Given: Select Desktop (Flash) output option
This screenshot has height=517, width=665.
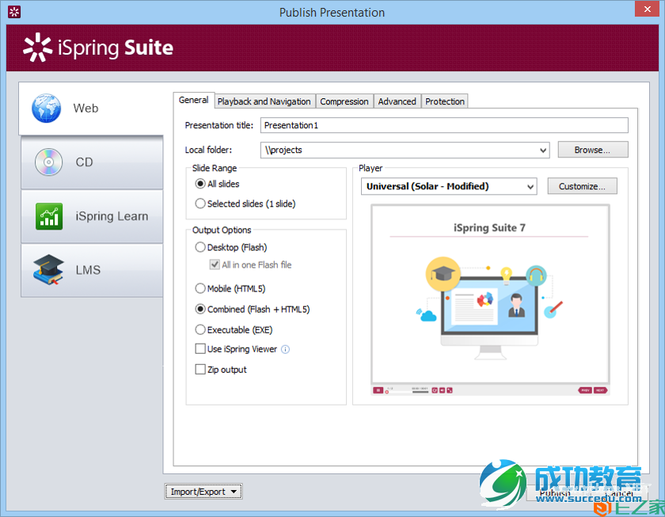Looking at the screenshot, I should (230, 248).
